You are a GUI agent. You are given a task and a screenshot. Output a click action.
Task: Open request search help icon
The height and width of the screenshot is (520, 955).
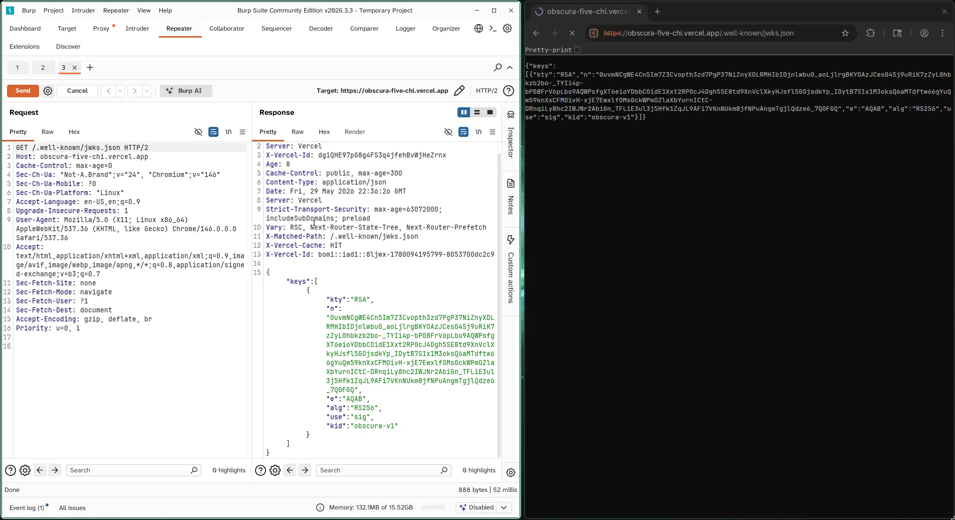click(x=10, y=470)
